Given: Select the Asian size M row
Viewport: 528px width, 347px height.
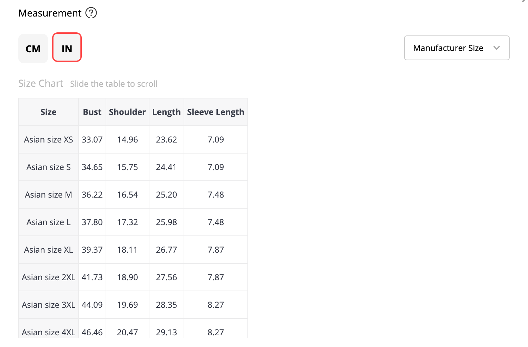Looking at the screenshot, I should point(133,194).
